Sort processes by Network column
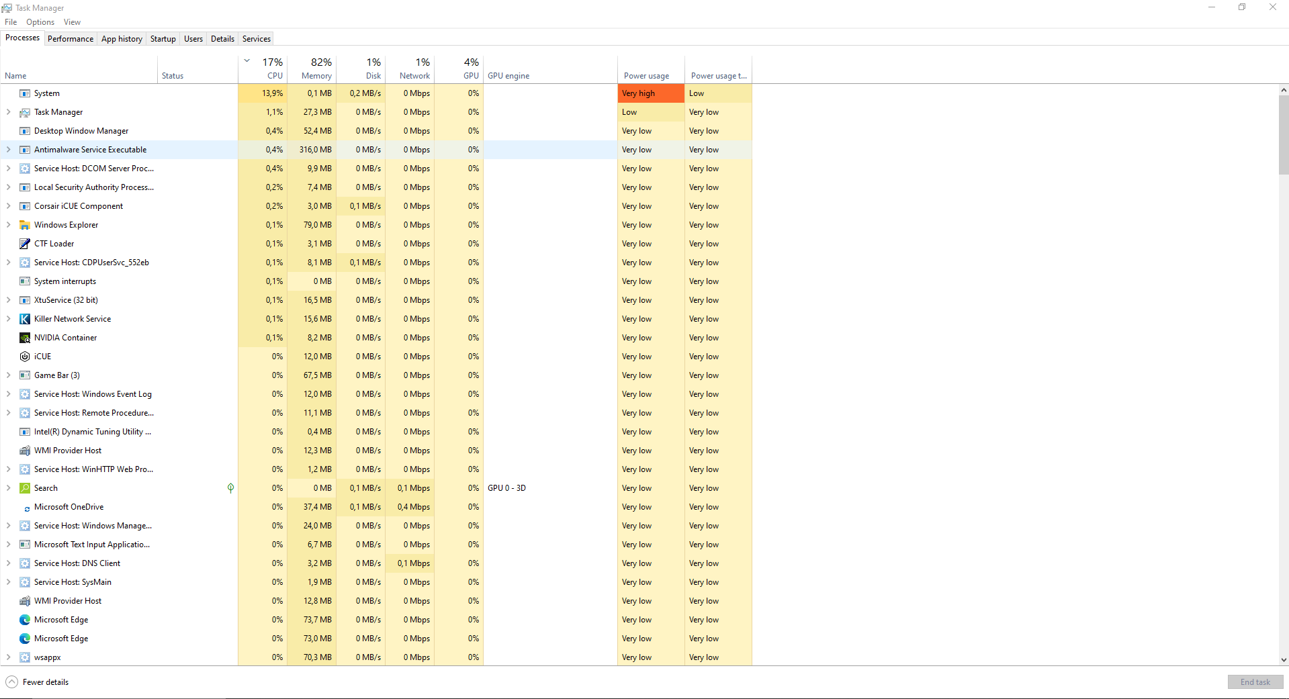 point(410,69)
